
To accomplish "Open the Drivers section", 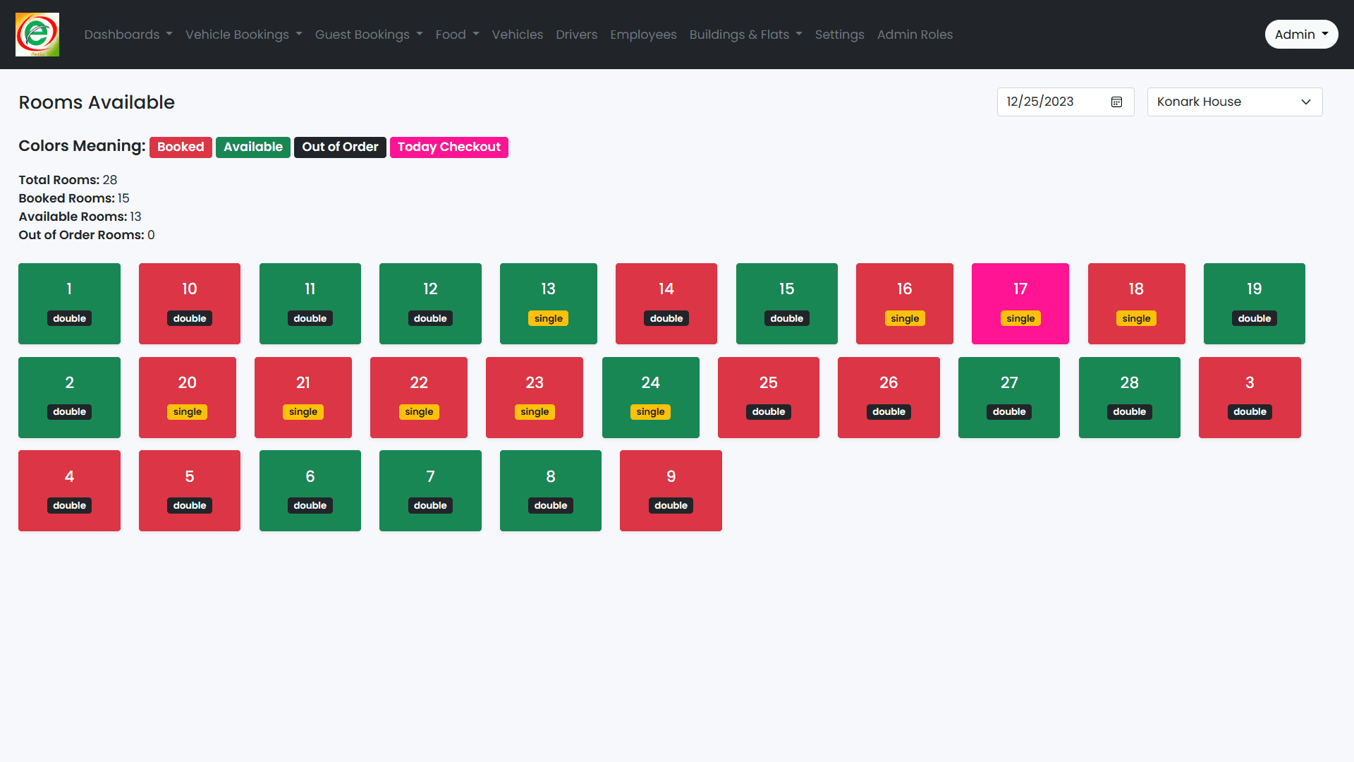I will tap(576, 34).
